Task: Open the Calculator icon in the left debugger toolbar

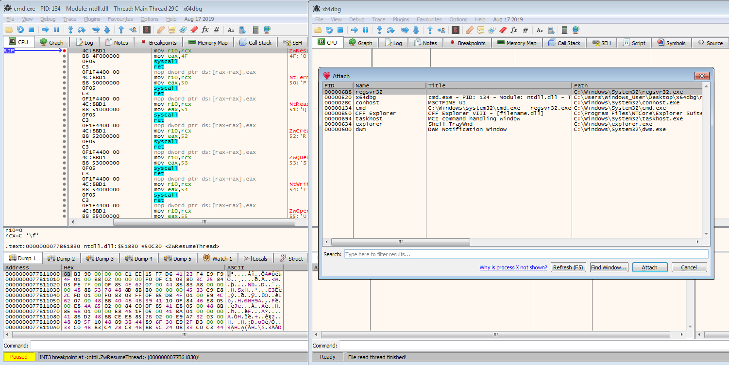Action: (255, 30)
